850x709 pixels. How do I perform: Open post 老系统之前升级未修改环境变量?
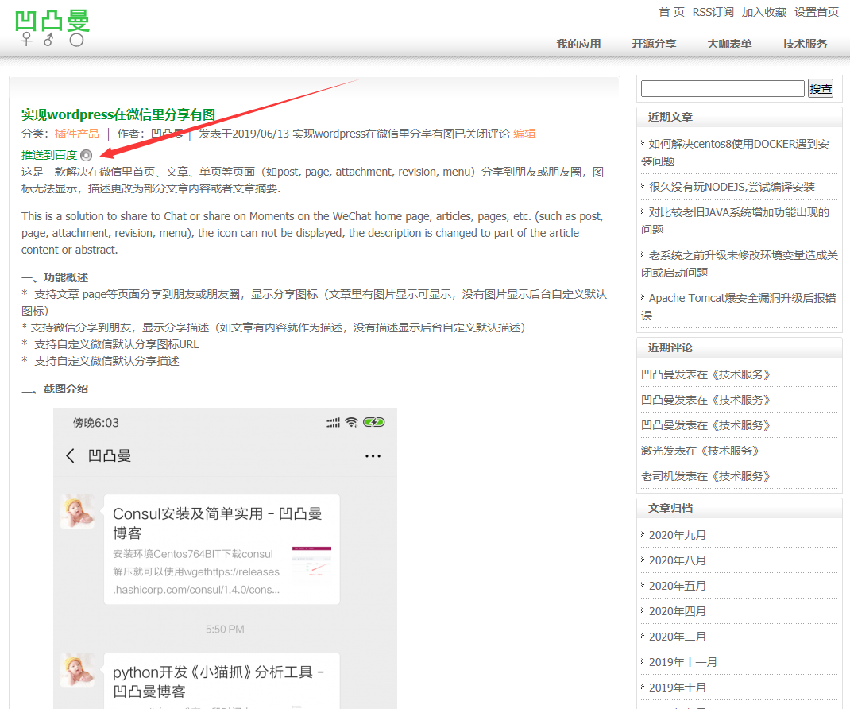click(739, 264)
